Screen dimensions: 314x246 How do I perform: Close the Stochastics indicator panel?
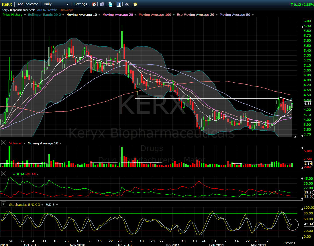click(x=3, y=204)
